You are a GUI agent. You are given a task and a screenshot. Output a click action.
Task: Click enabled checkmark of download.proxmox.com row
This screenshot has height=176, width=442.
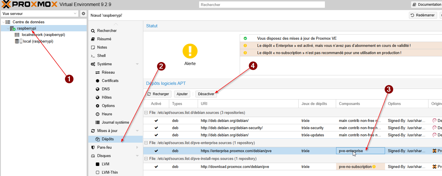pyautogui.click(x=156, y=167)
